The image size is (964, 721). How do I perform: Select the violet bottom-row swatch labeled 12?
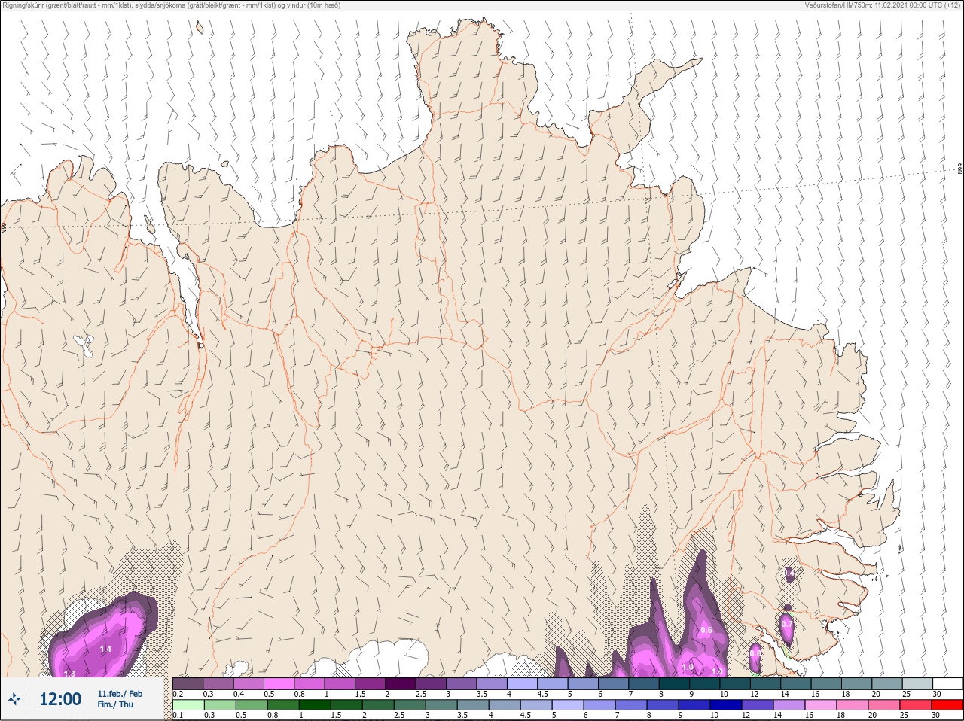(757, 705)
